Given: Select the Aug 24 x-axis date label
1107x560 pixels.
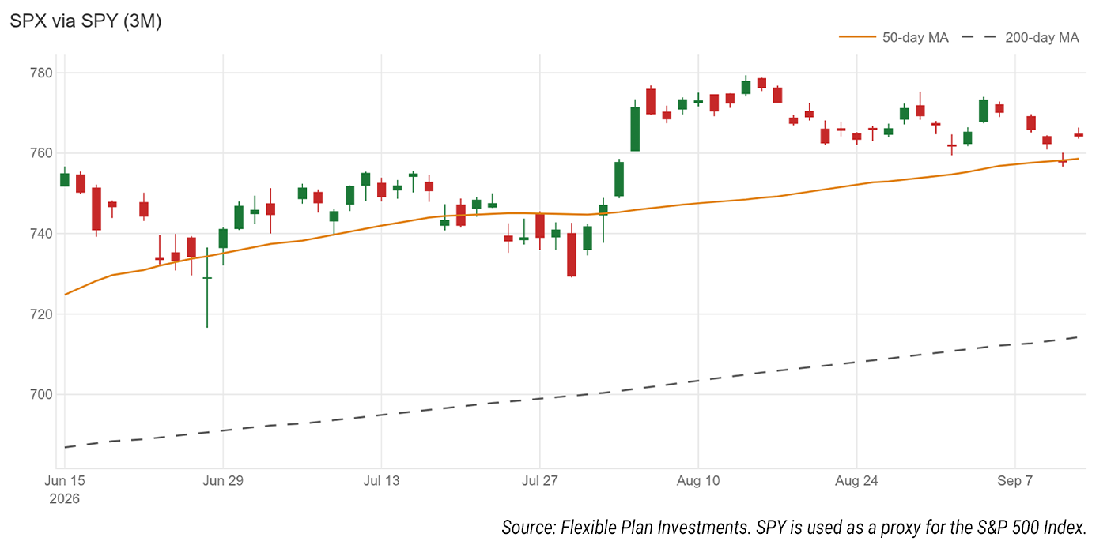Looking at the screenshot, I should click(x=856, y=480).
